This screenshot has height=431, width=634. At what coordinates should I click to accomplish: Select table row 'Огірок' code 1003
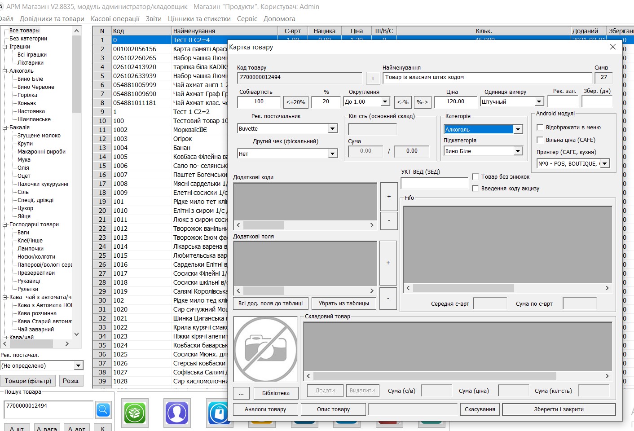click(160, 139)
